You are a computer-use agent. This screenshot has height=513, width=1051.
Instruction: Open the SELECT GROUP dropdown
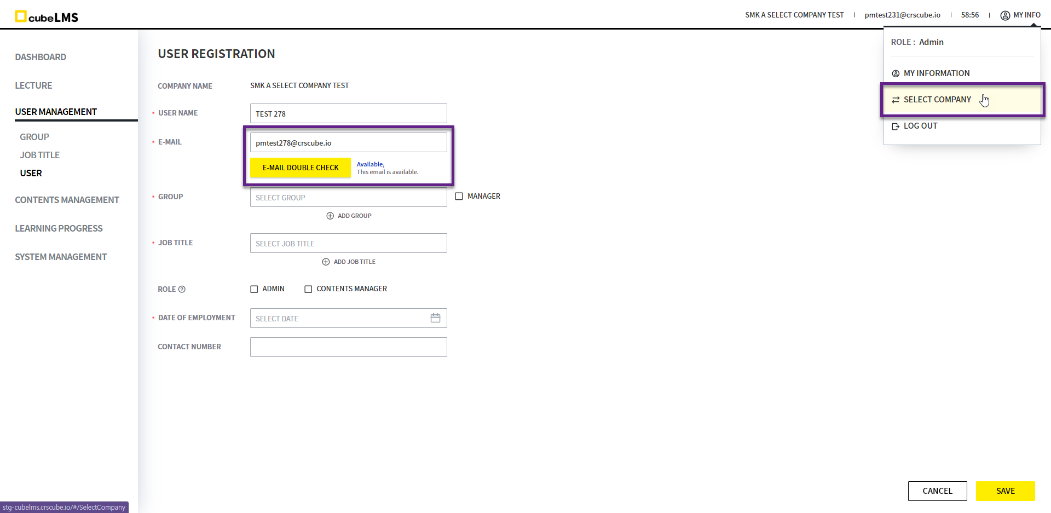(348, 198)
